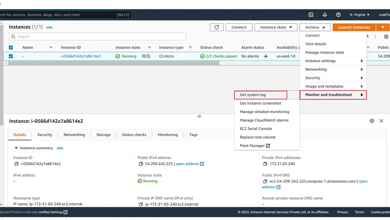The image size is (390, 220).
Task: Go to next results page arrow
Action: click(375, 36)
